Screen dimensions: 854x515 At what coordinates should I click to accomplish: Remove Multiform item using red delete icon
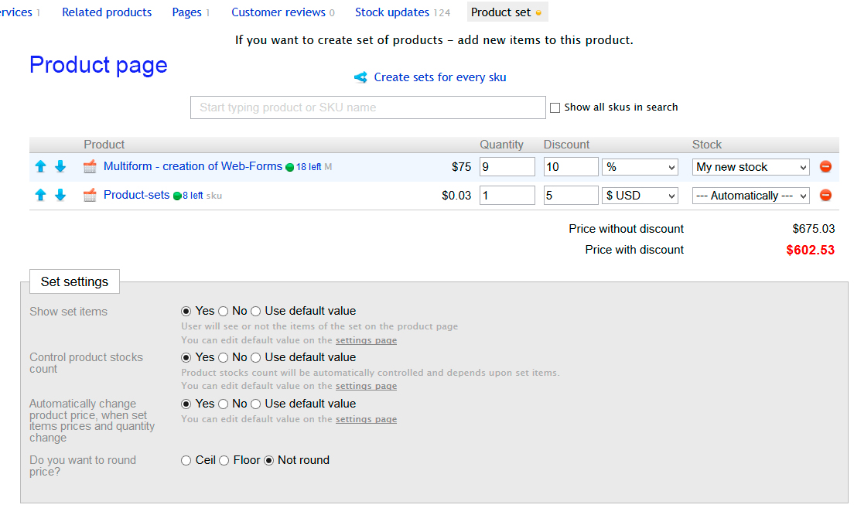[825, 167]
